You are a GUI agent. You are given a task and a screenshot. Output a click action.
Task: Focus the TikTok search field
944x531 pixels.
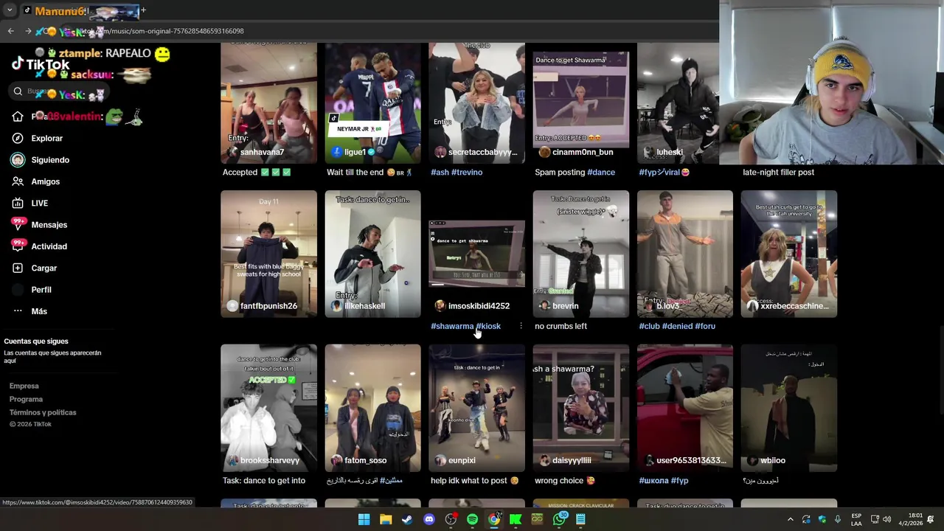[59, 91]
